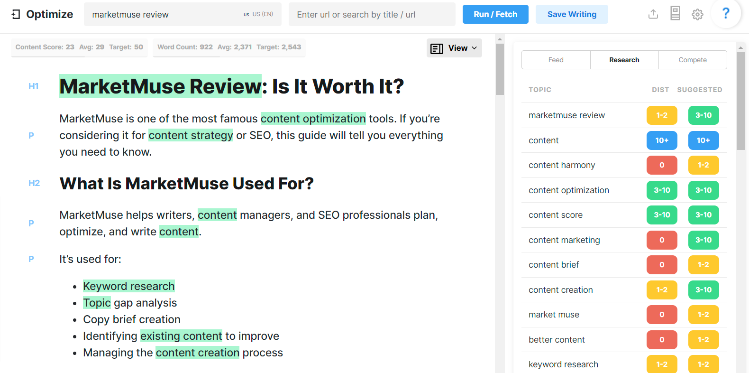Viewport: 749px width, 373px height.
Task: Select the 'content' topic in the research list
Action: [624, 140]
